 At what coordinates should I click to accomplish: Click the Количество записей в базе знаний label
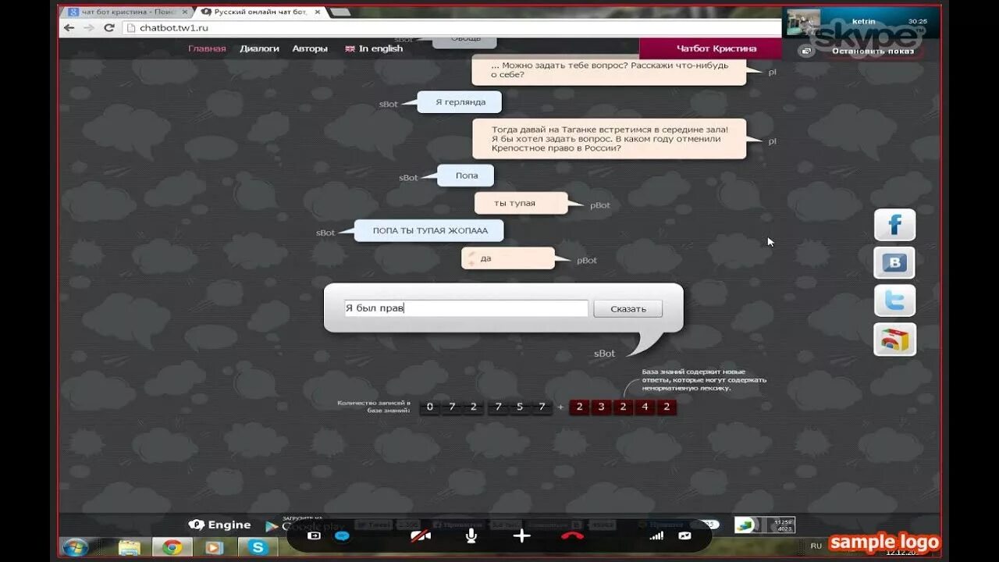(x=374, y=406)
